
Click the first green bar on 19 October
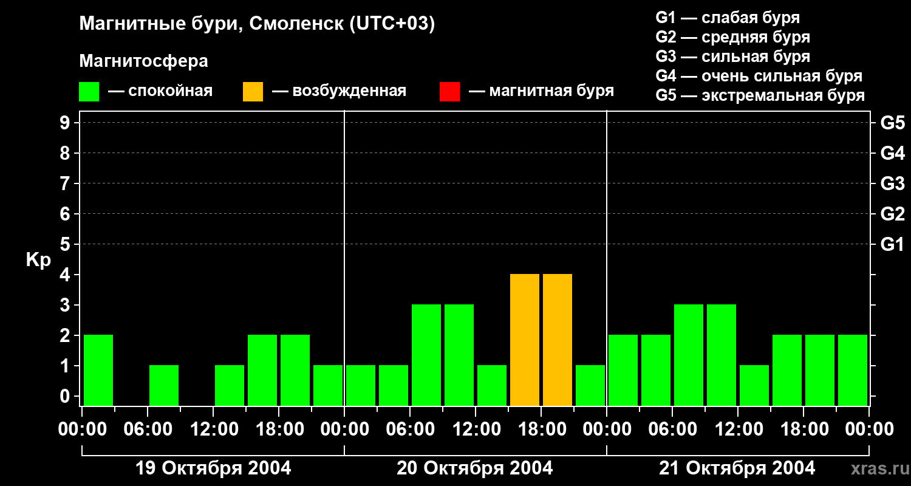tap(98, 371)
